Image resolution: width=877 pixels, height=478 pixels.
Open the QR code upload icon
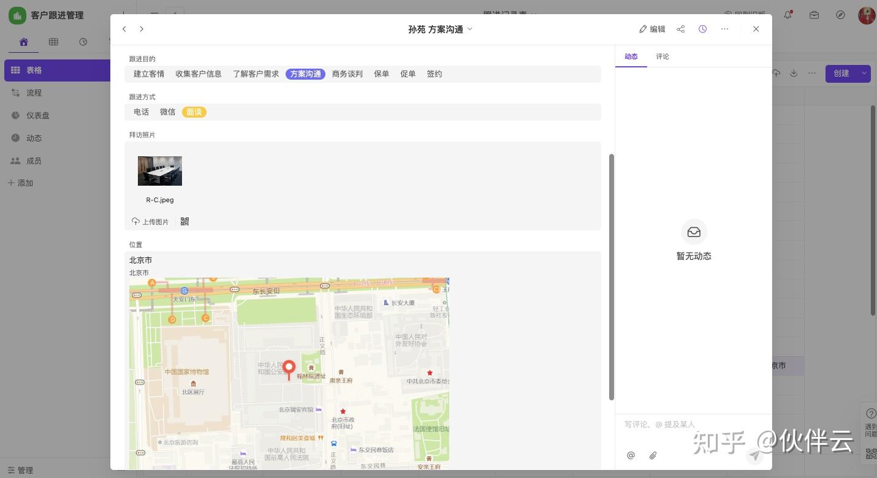[185, 221]
